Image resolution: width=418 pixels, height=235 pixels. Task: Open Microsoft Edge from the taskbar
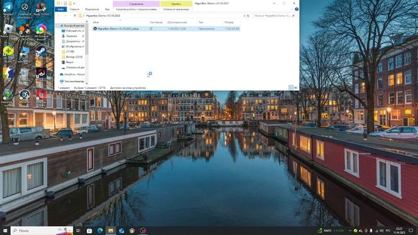pyautogui.click(x=100, y=230)
